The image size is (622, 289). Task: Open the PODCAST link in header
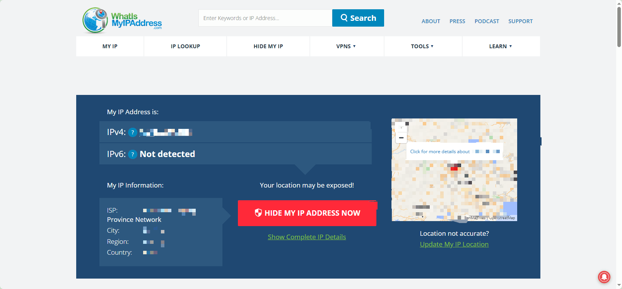point(487,21)
